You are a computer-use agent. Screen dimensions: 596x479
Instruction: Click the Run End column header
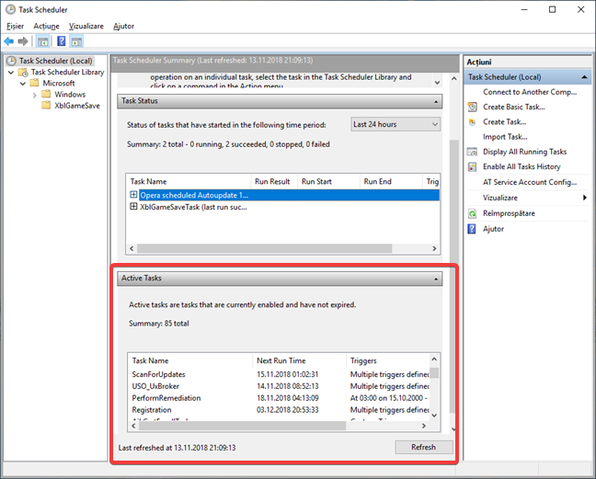(391, 181)
